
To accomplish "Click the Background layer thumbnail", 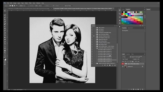I will [x=126, y=66].
